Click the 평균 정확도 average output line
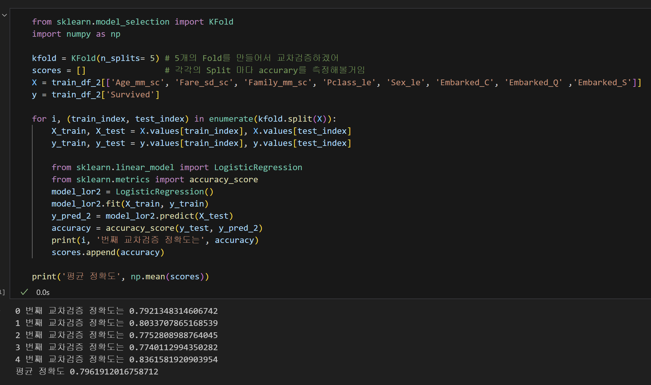The image size is (651, 385). tap(87, 372)
